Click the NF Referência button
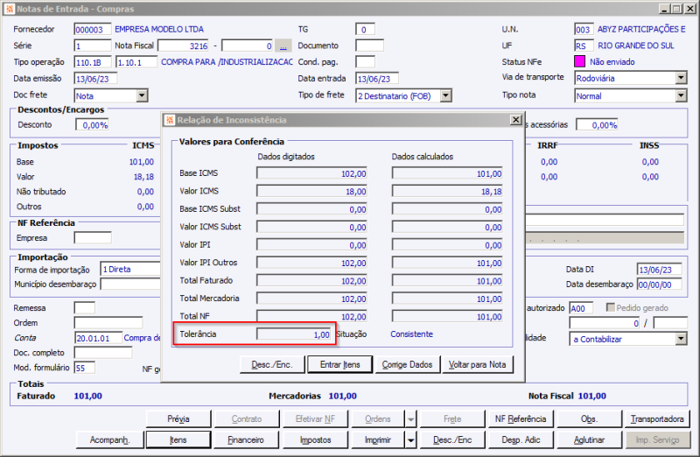 point(519,419)
